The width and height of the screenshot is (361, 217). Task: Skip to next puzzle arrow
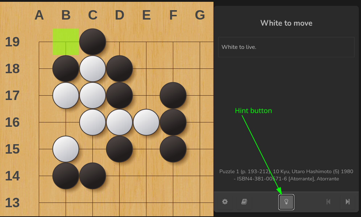[x=348, y=202]
